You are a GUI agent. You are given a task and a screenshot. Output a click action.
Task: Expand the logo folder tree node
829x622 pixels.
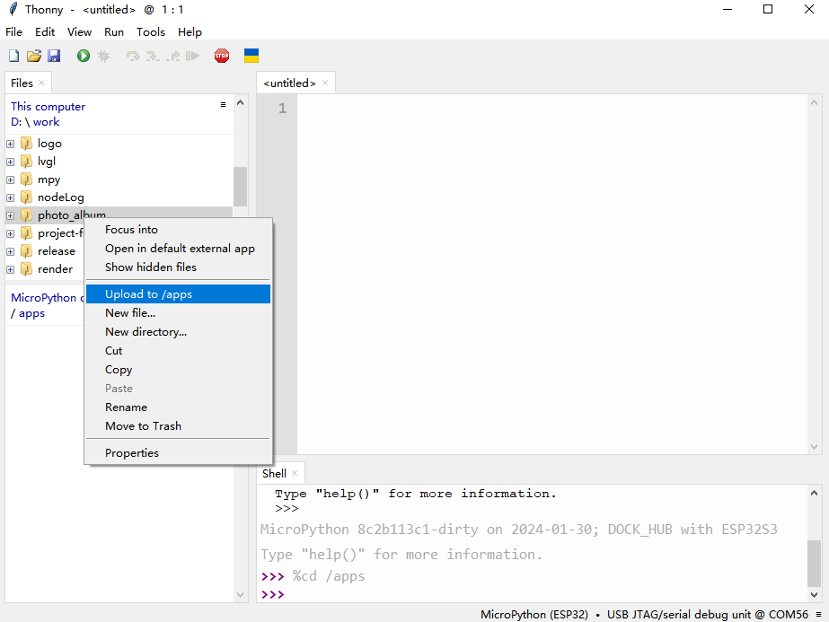(11, 144)
